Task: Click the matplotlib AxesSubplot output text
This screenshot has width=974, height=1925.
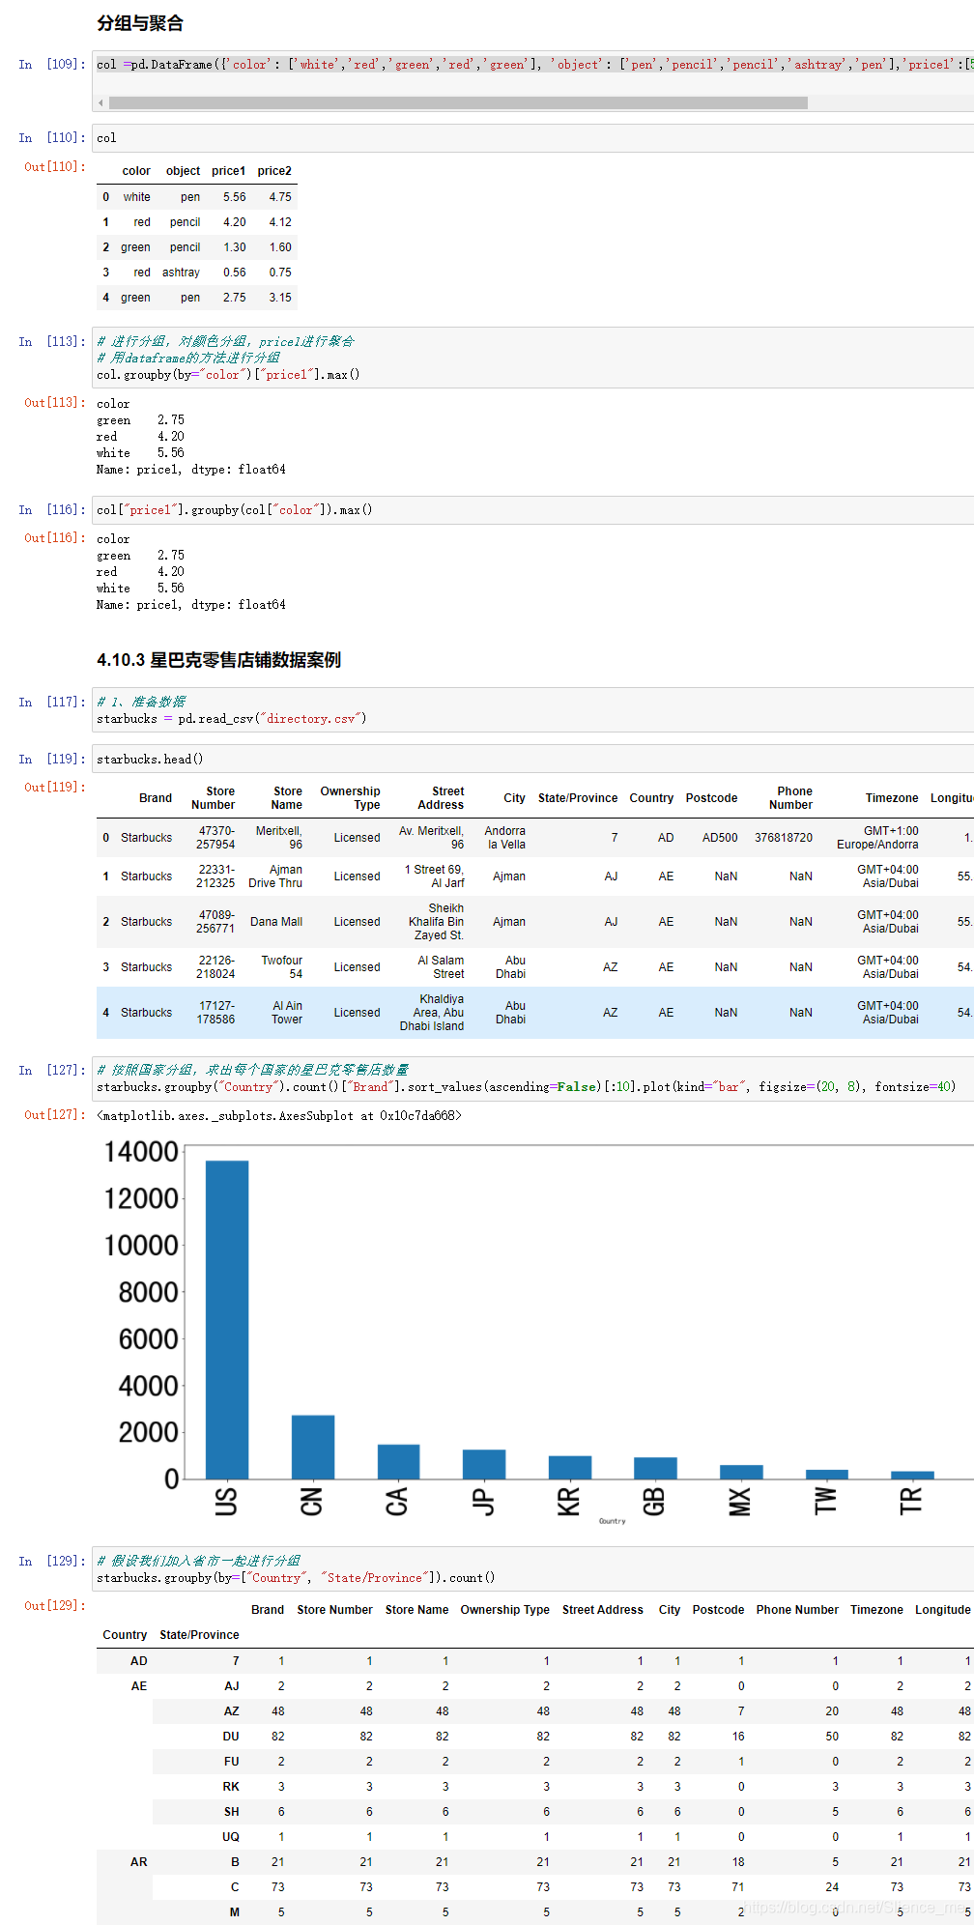Action: (x=279, y=1116)
